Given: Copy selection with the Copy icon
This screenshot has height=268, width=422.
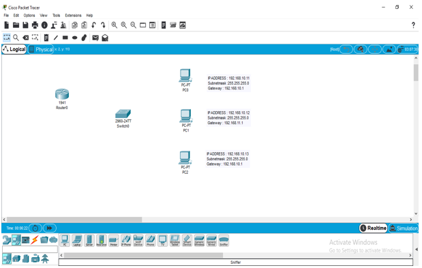Looking at the screenshot, I should tap(74, 25).
